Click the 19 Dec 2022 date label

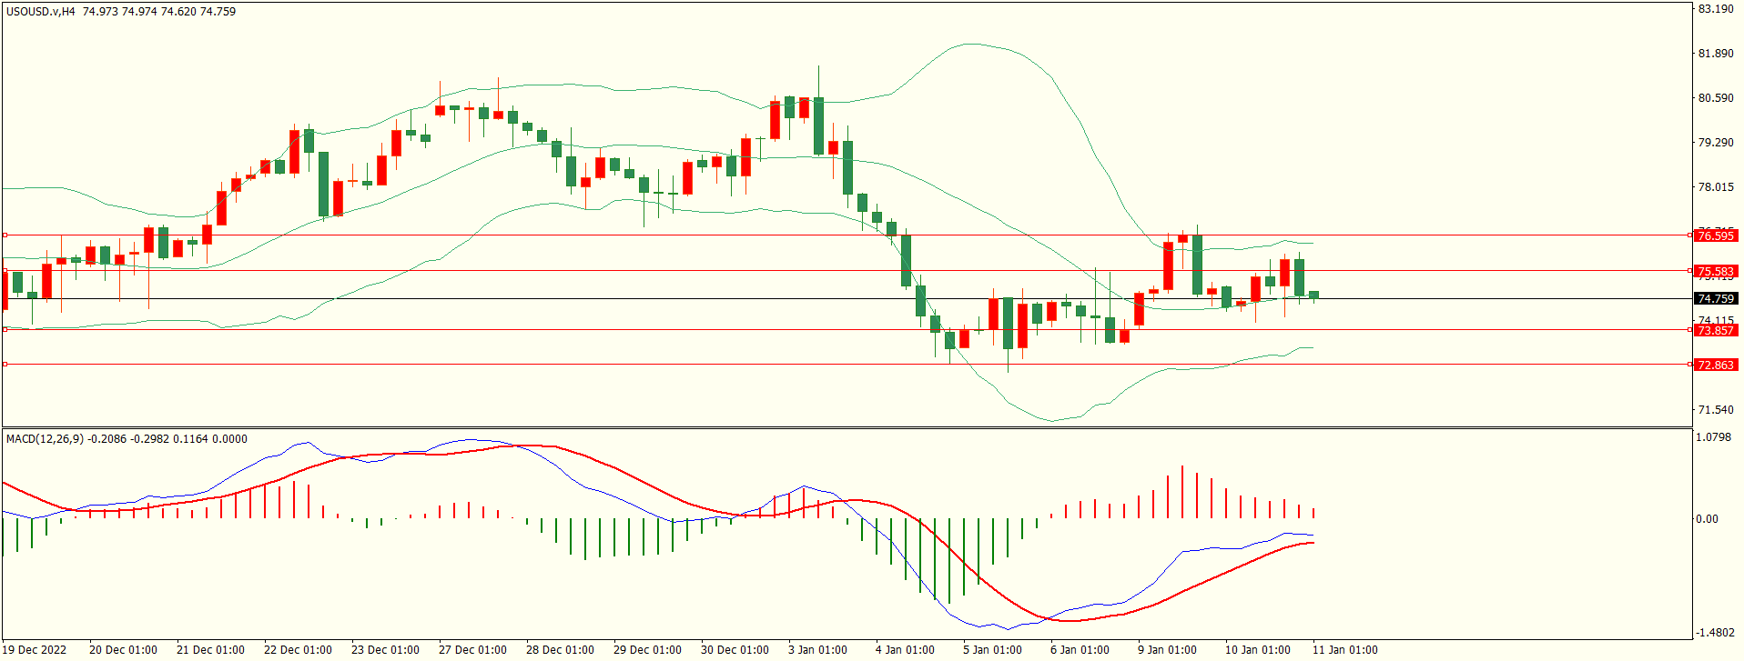(x=35, y=649)
